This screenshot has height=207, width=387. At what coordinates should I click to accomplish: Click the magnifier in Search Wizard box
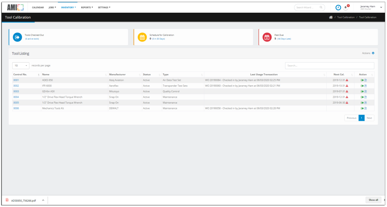pyautogui.click(x=321, y=8)
